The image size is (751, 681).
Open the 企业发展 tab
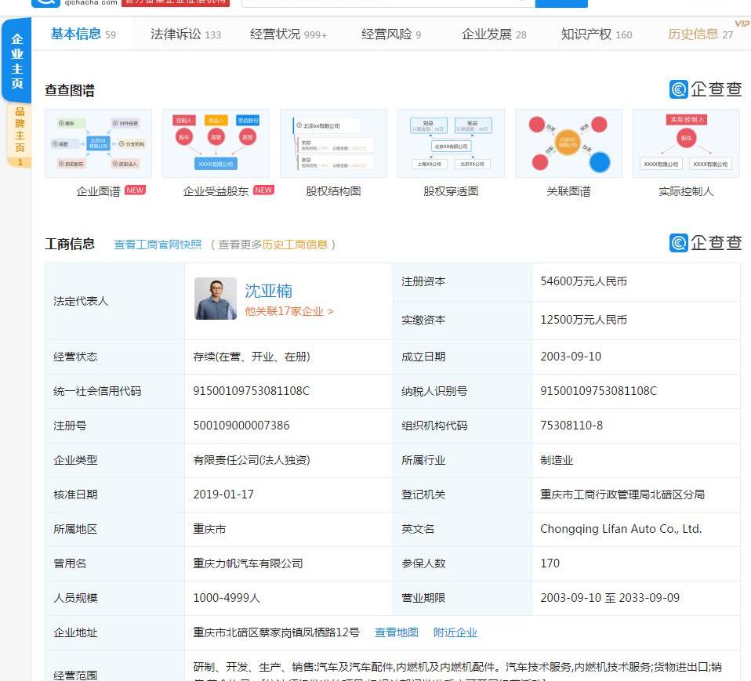(x=494, y=34)
